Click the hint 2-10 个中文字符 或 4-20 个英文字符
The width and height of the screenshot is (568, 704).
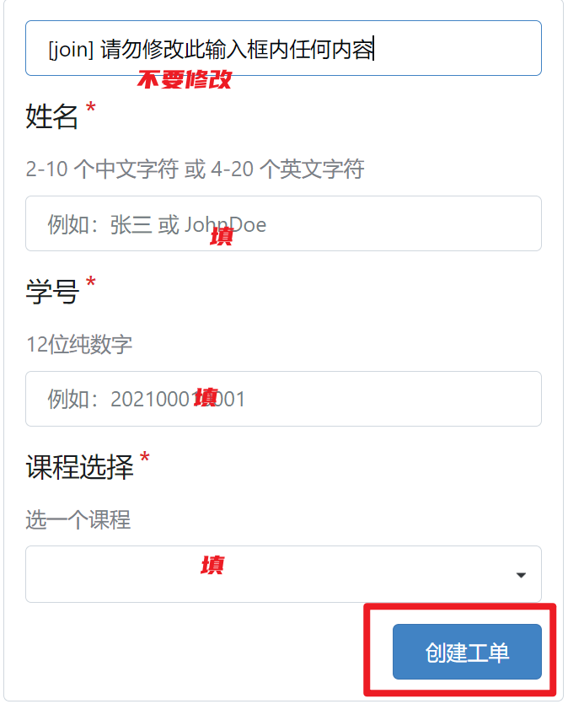tap(195, 169)
